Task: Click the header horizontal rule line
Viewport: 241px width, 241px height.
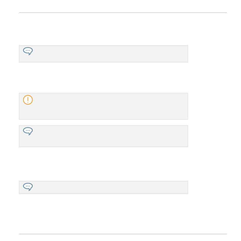Action: click(x=123, y=13)
